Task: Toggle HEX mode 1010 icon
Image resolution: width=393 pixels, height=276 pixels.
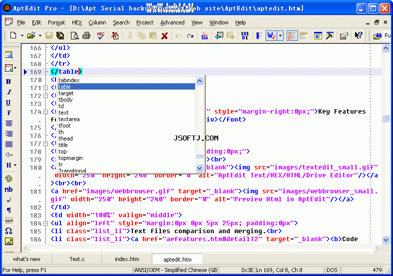Action: [245, 35]
